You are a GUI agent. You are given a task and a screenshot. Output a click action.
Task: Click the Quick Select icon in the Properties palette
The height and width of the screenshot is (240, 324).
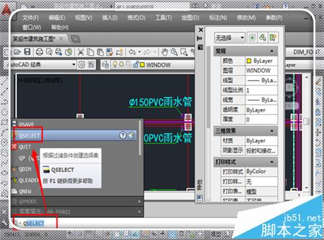coord(273,38)
